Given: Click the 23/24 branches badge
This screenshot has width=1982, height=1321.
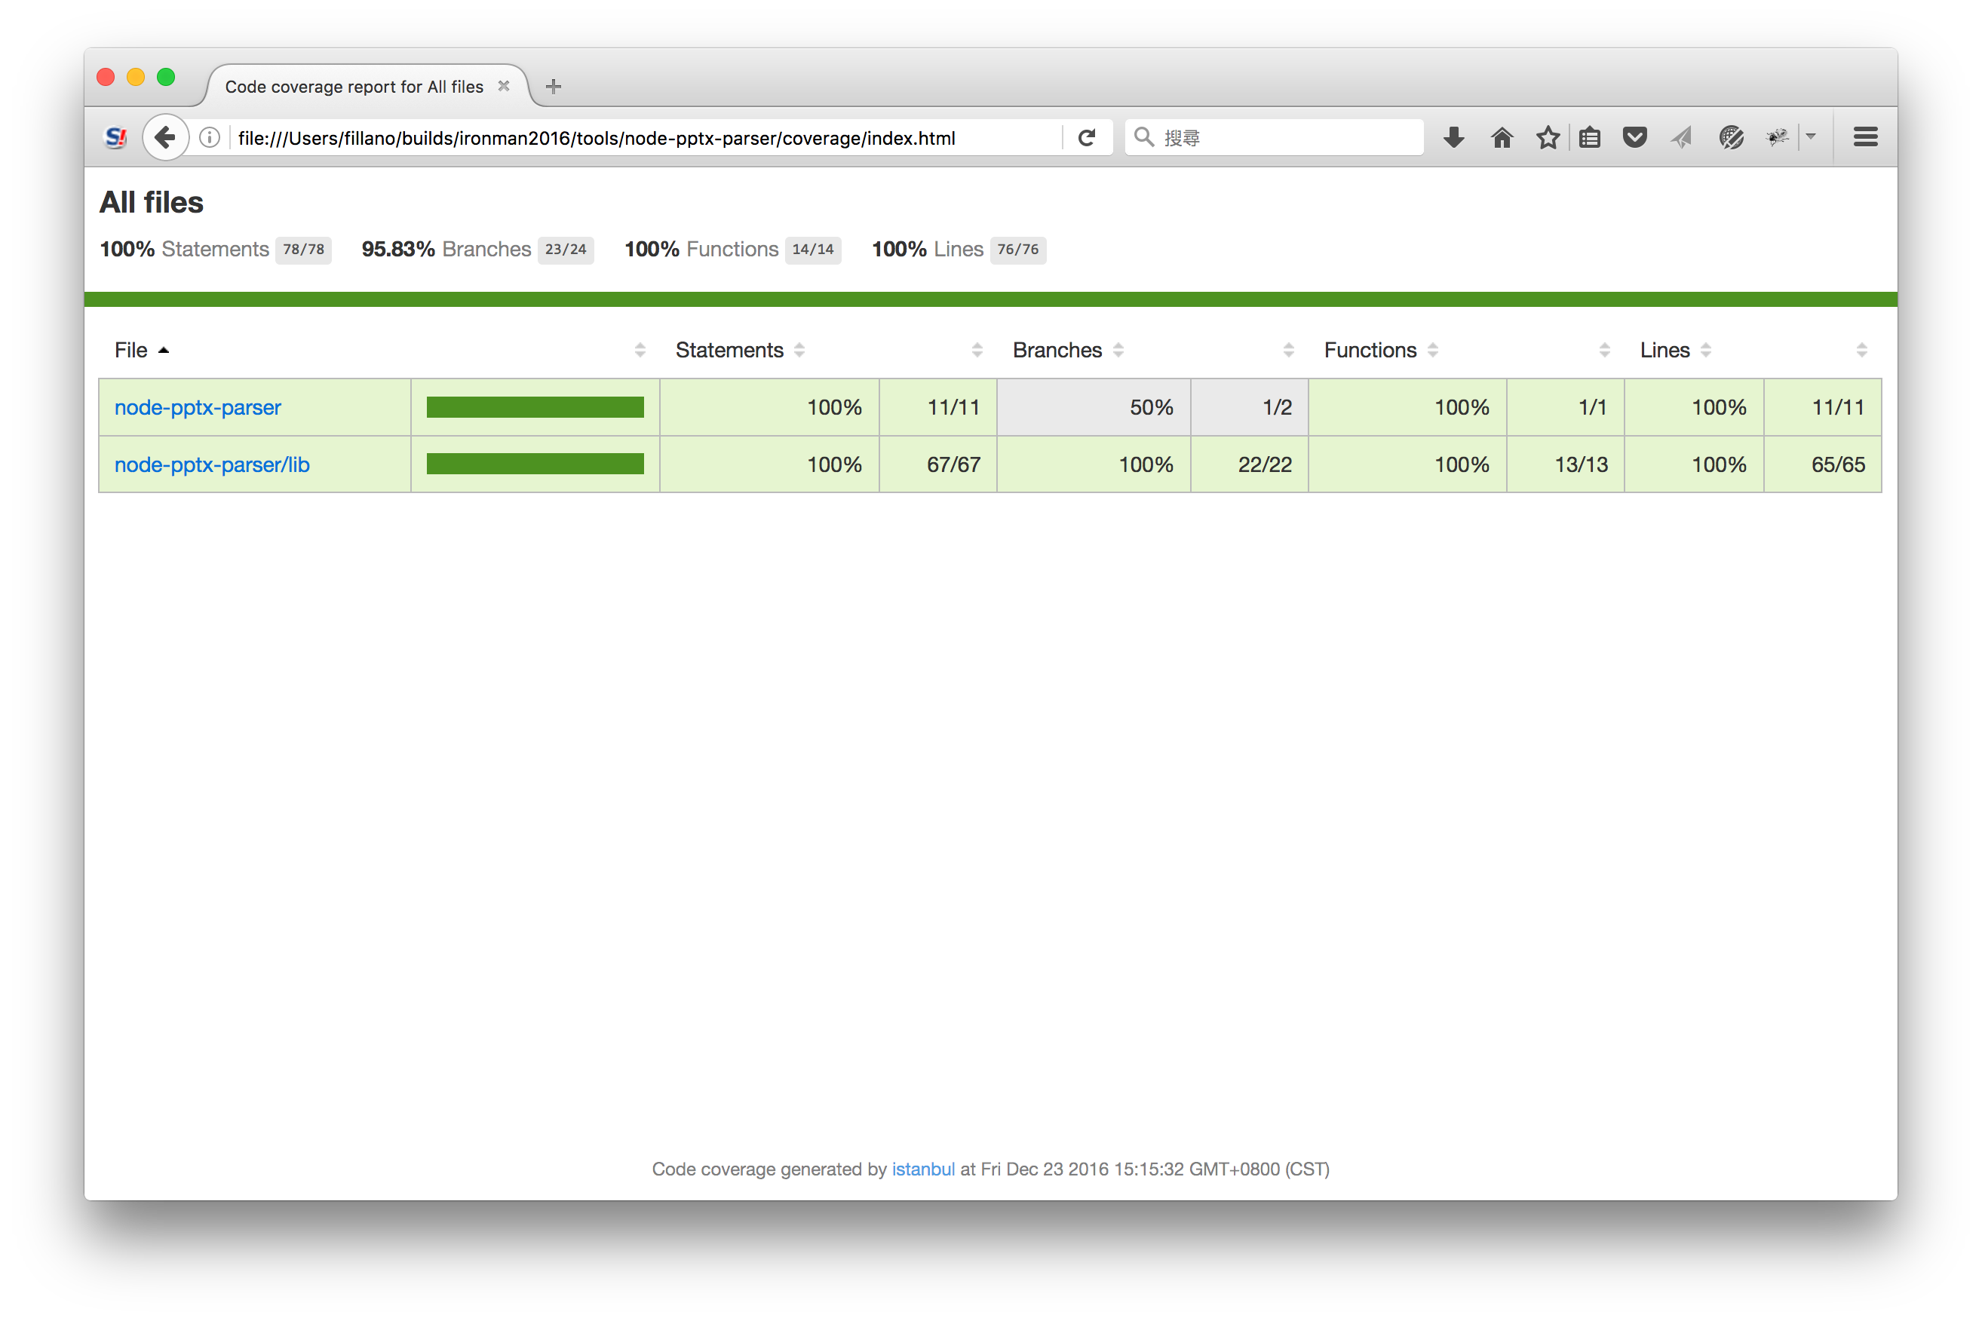Looking at the screenshot, I should (x=566, y=250).
